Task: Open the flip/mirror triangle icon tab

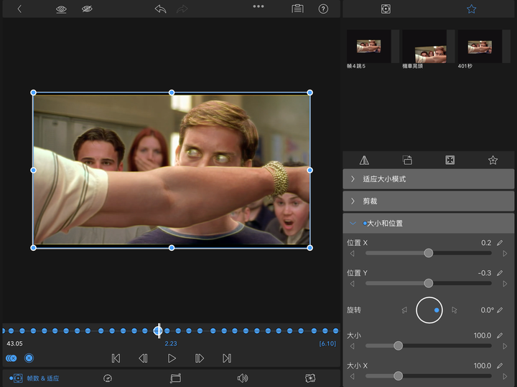Action: 364,161
